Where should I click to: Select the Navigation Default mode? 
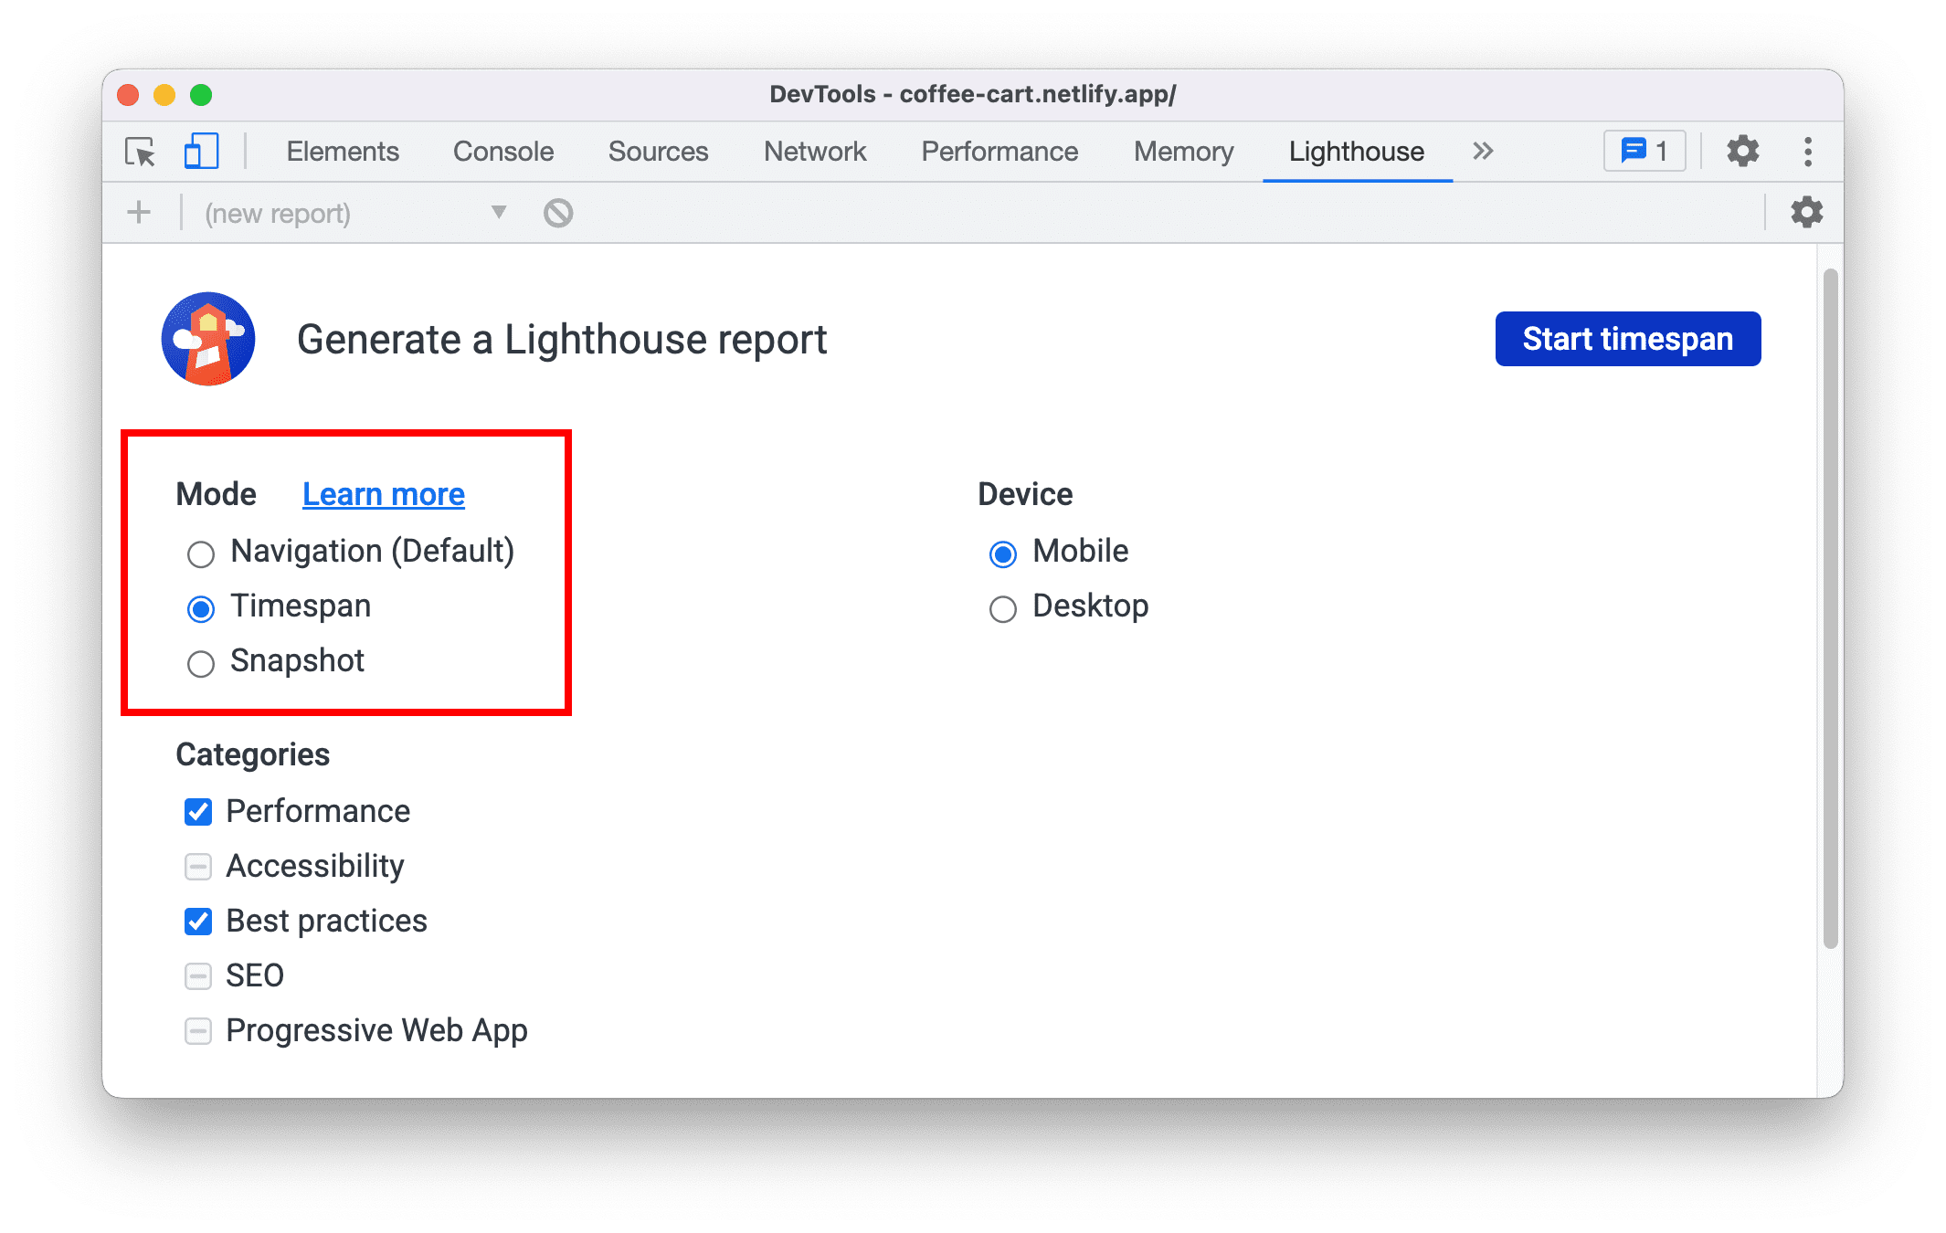tap(197, 552)
